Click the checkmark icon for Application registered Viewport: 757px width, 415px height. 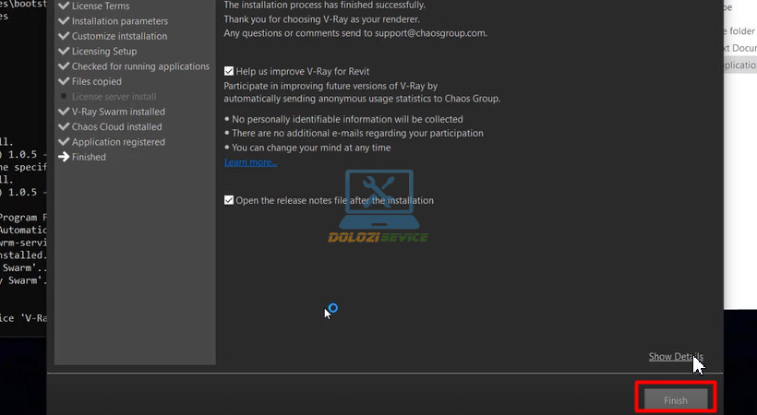(x=64, y=142)
